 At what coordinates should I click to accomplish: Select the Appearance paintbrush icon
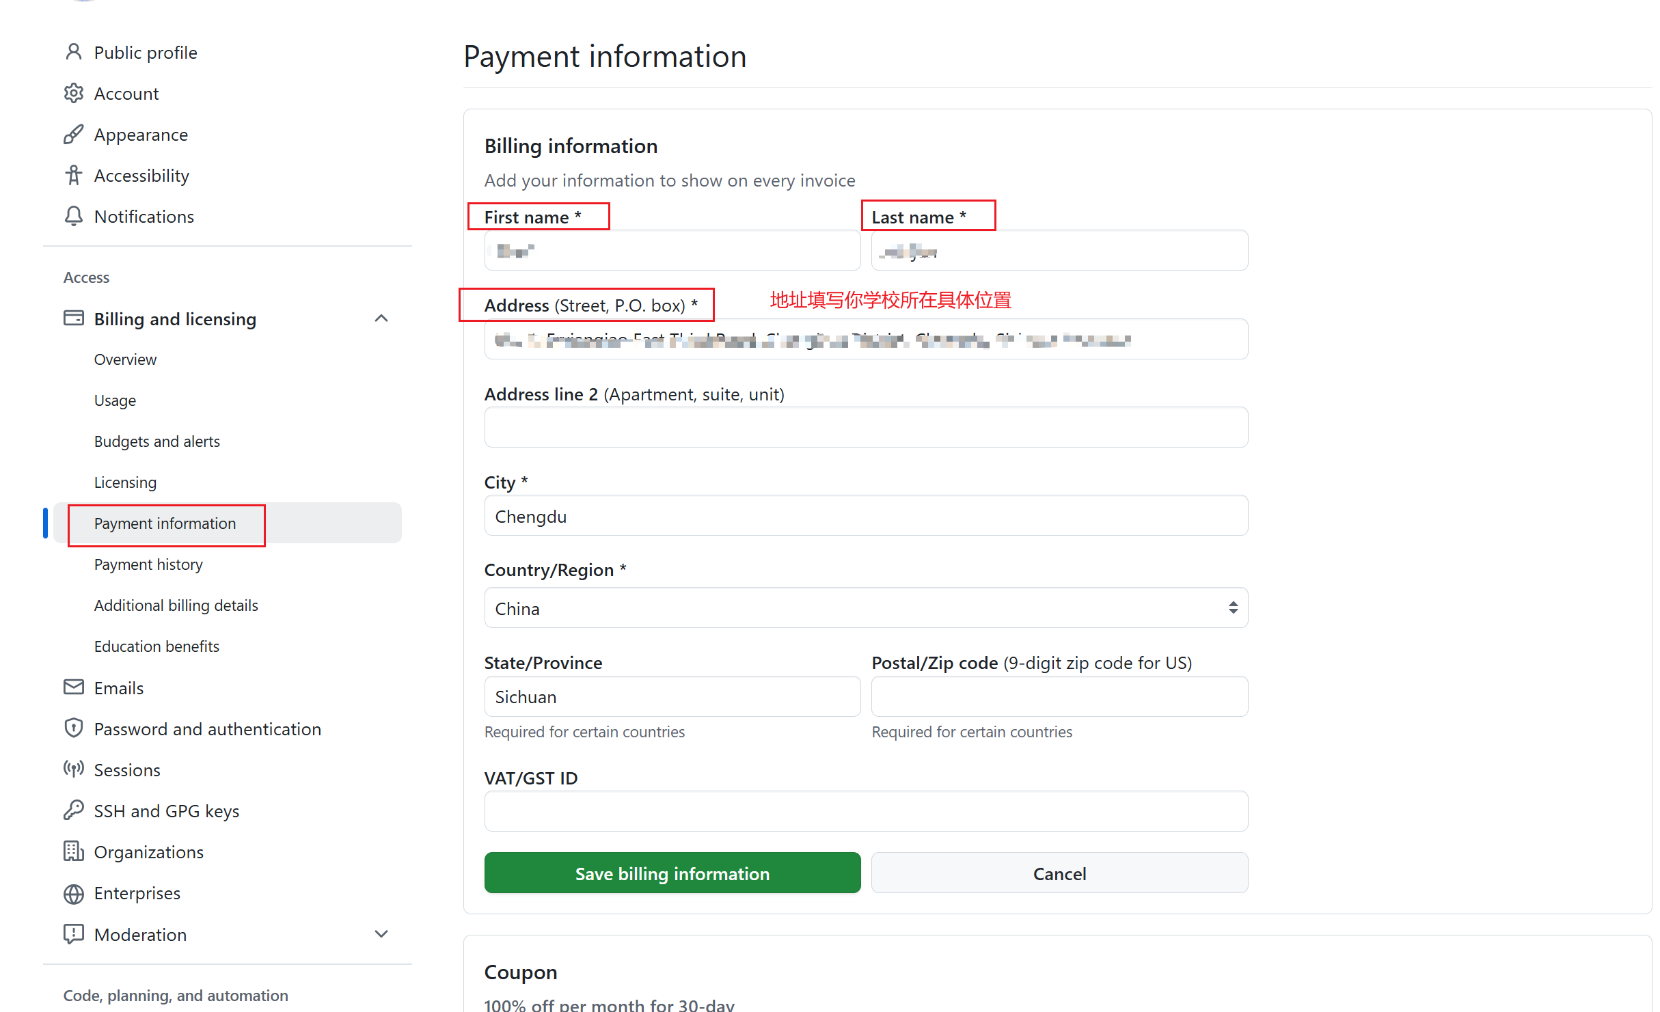(73, 134)
